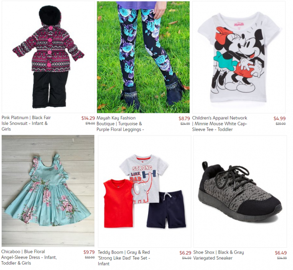293x270 pixels.
Task: Click the Children's Apparel Network Minnie Mouse title
Action: click(220, 124)
